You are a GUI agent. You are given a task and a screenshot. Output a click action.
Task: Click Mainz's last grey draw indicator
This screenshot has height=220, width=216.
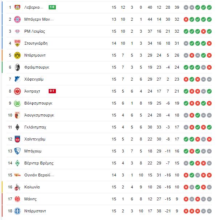pyautogui.click(x=209, y=199)
